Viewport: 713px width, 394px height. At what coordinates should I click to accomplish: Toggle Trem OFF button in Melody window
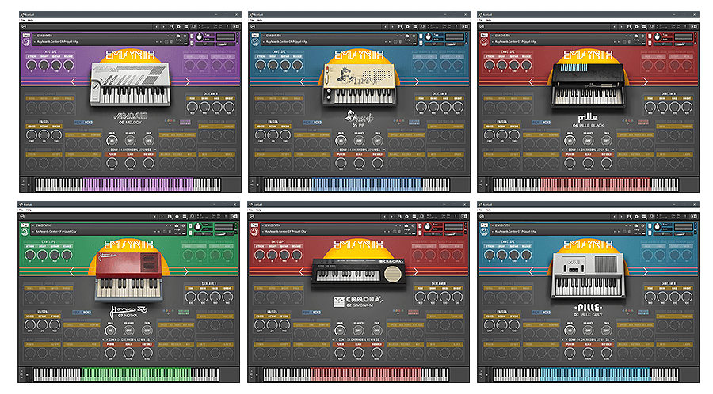[148, 141]
